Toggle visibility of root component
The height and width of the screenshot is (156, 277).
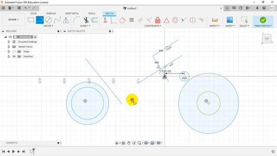[x=10, y=37]
